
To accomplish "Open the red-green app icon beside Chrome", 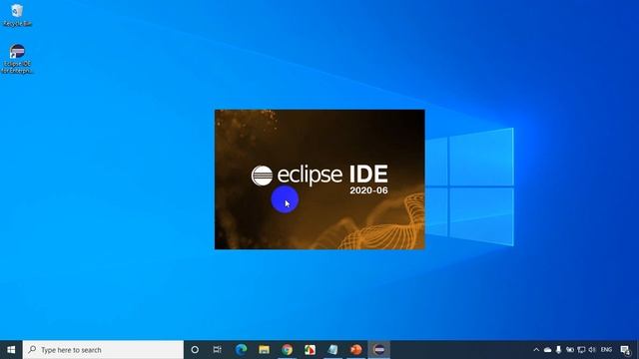I will click(x=311, y=350).
